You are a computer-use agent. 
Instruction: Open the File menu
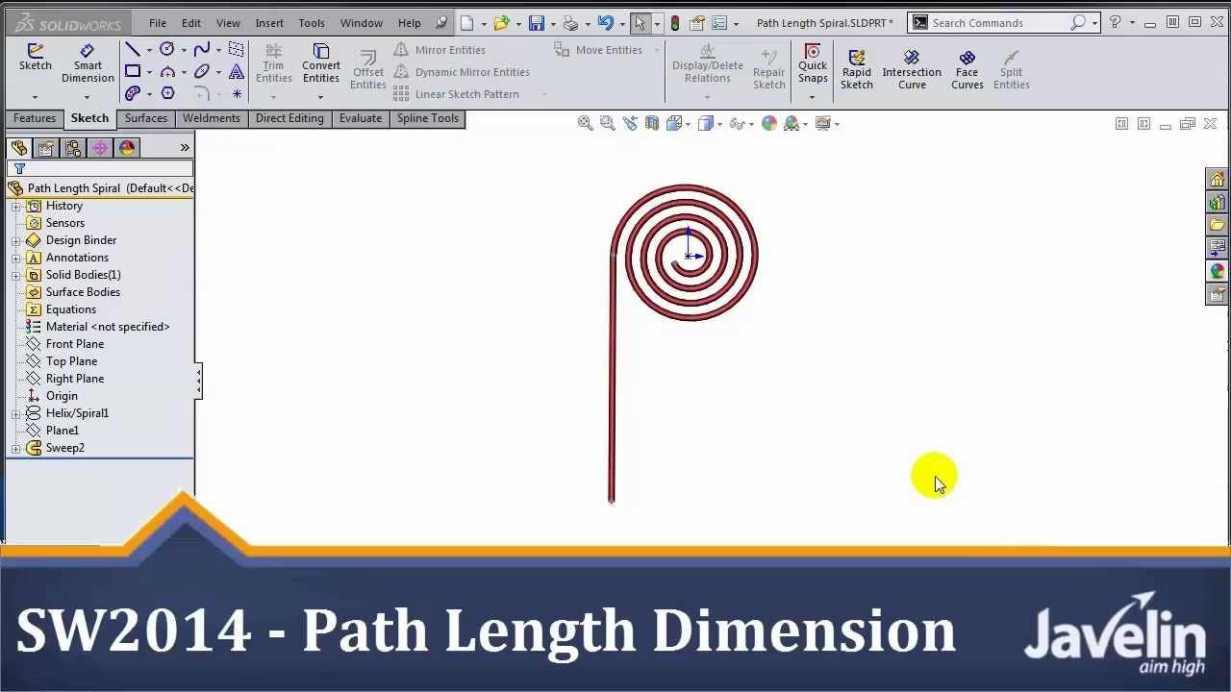click(x=158, y=23)
